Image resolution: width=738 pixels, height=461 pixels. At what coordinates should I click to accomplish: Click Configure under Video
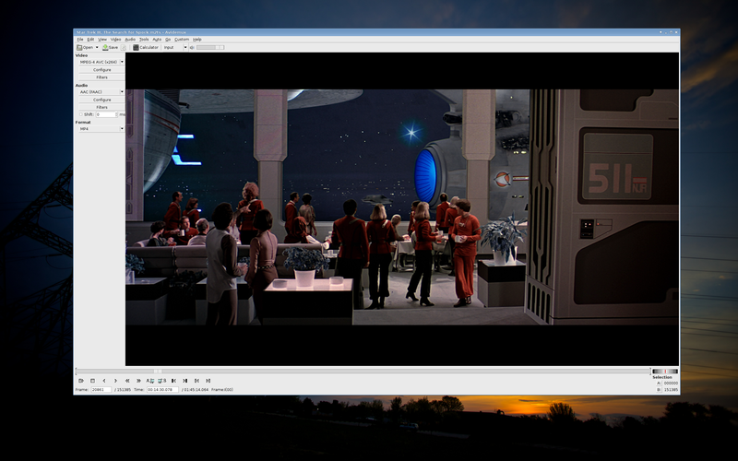[101, 70]
